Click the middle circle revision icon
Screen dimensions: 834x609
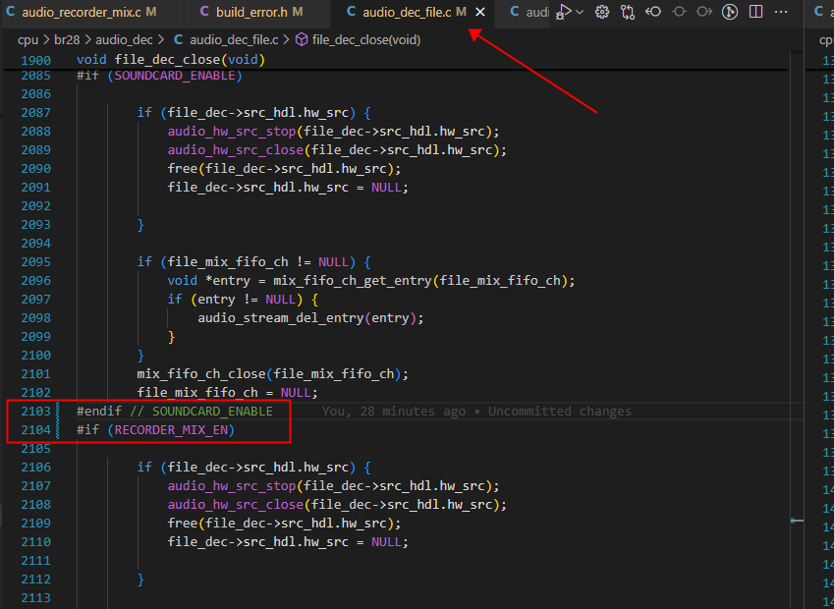click(x=679, y=12)
